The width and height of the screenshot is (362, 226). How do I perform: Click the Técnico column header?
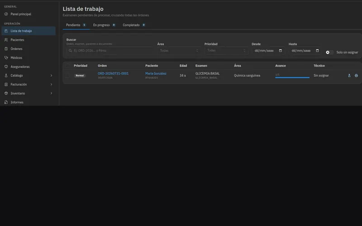pyautogui.click(x=319, y=66)
